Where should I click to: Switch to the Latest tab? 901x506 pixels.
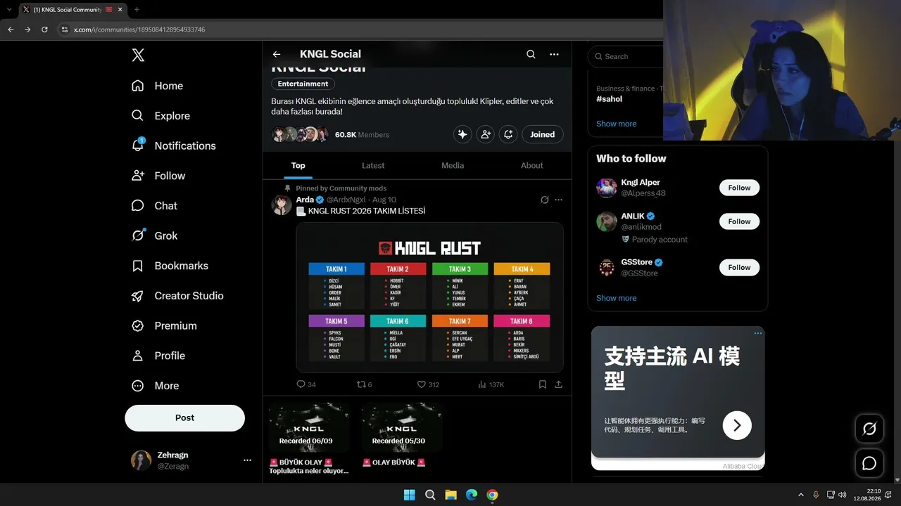pyautogui.click(x=373, y=165)
